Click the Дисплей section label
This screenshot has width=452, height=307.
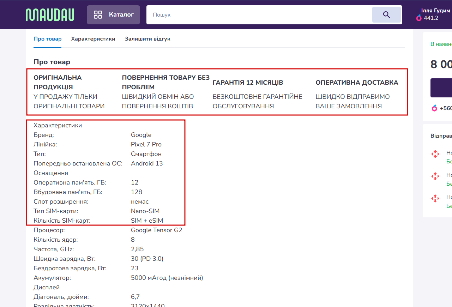click(x=47, y=287)
